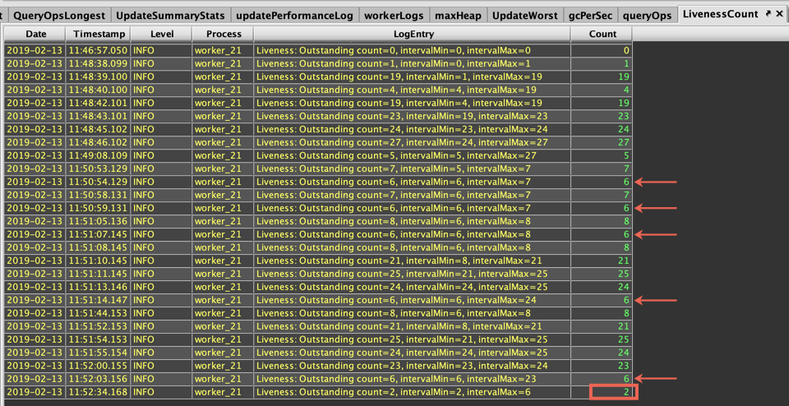Image resolution: width=789 pixels, height=406 pixels.
Task: Click the Process column header
Action: tap(223, 34)
